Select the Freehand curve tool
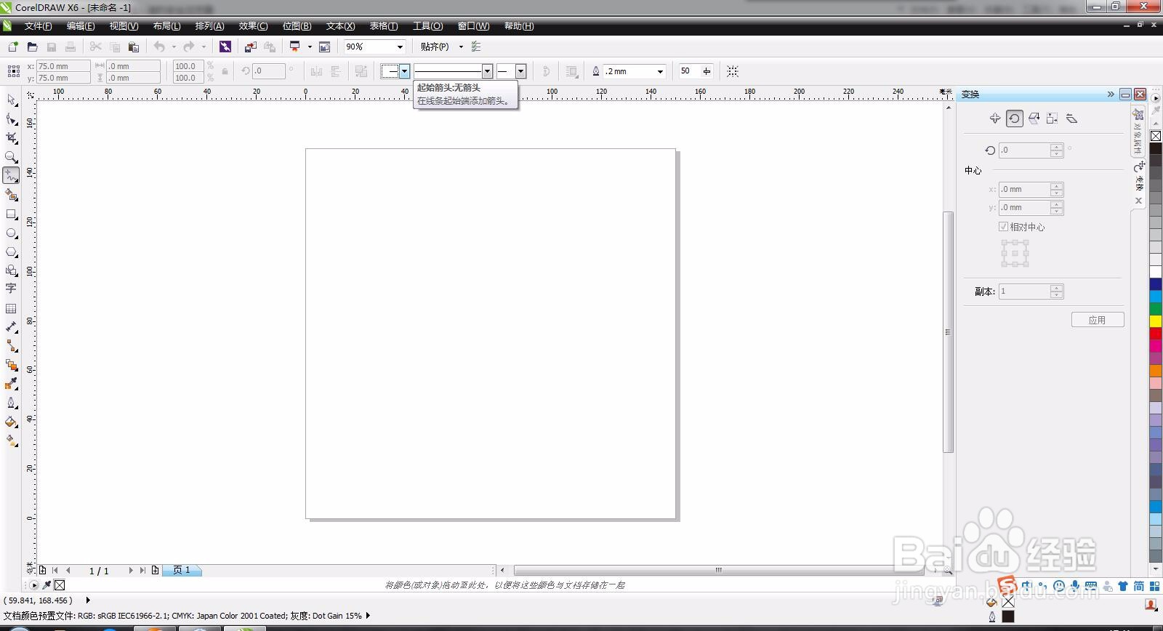 (11, 176)
